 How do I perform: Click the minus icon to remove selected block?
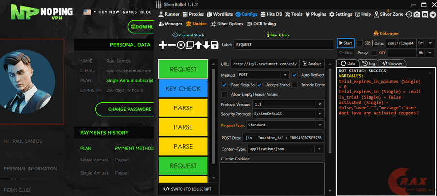tap(171, 45)
